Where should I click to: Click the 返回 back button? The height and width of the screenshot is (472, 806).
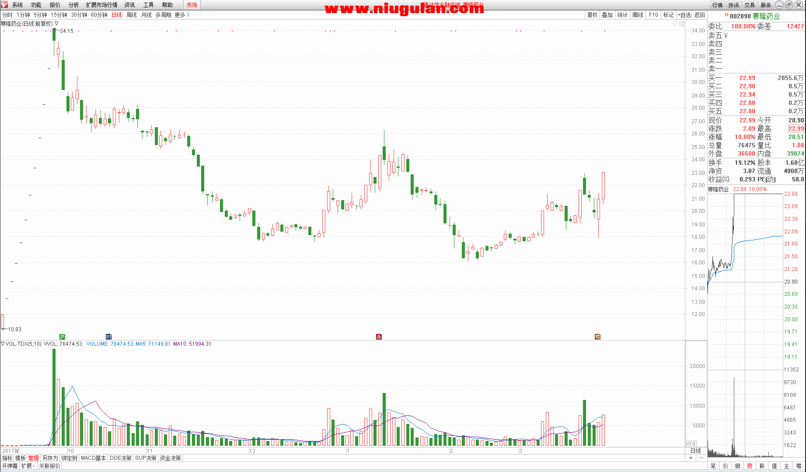700,15
